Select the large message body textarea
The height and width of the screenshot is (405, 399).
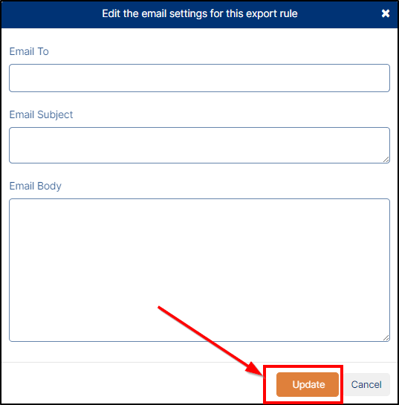(x=199, y=270)
